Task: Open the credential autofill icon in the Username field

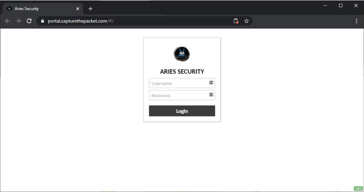Action: tap(211, 83)
